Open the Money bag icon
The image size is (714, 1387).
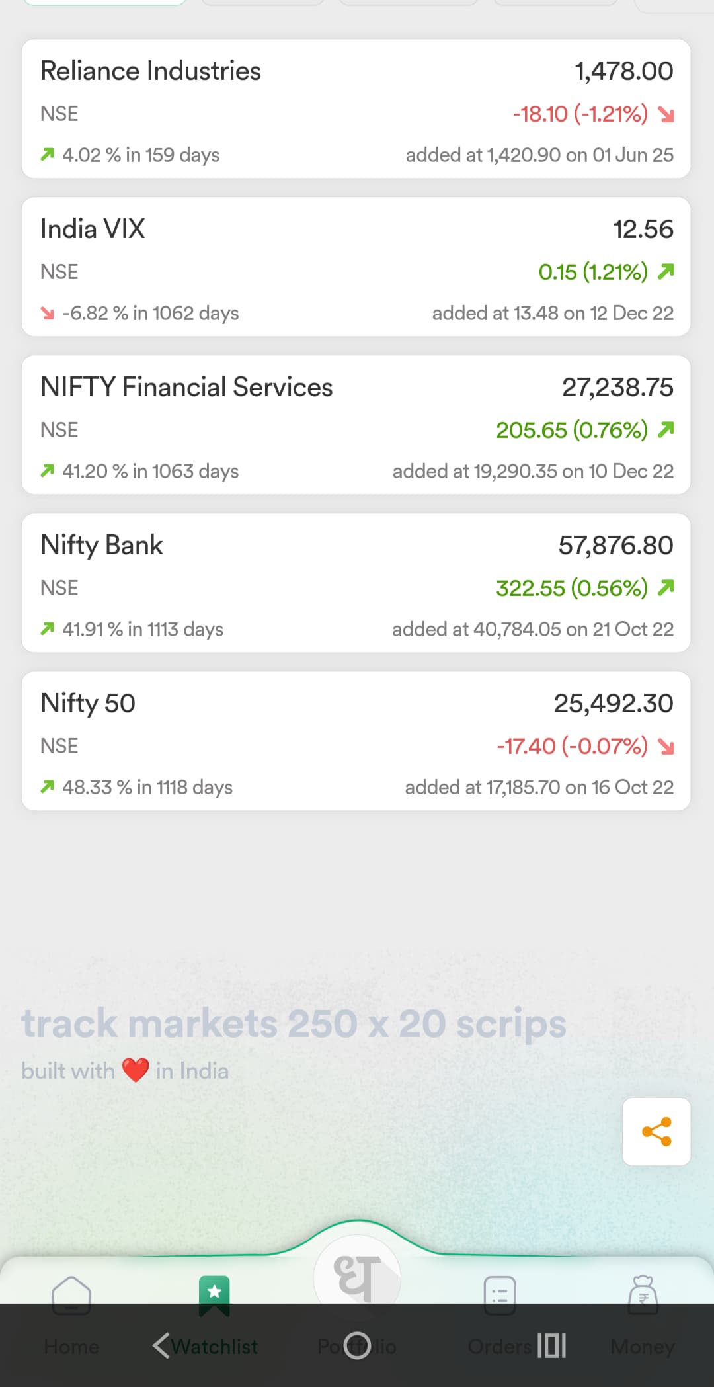point(643,1295)
